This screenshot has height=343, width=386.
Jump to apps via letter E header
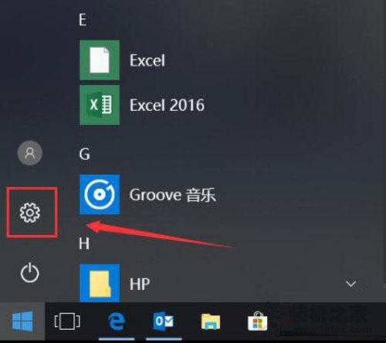(x=83, y=20)
